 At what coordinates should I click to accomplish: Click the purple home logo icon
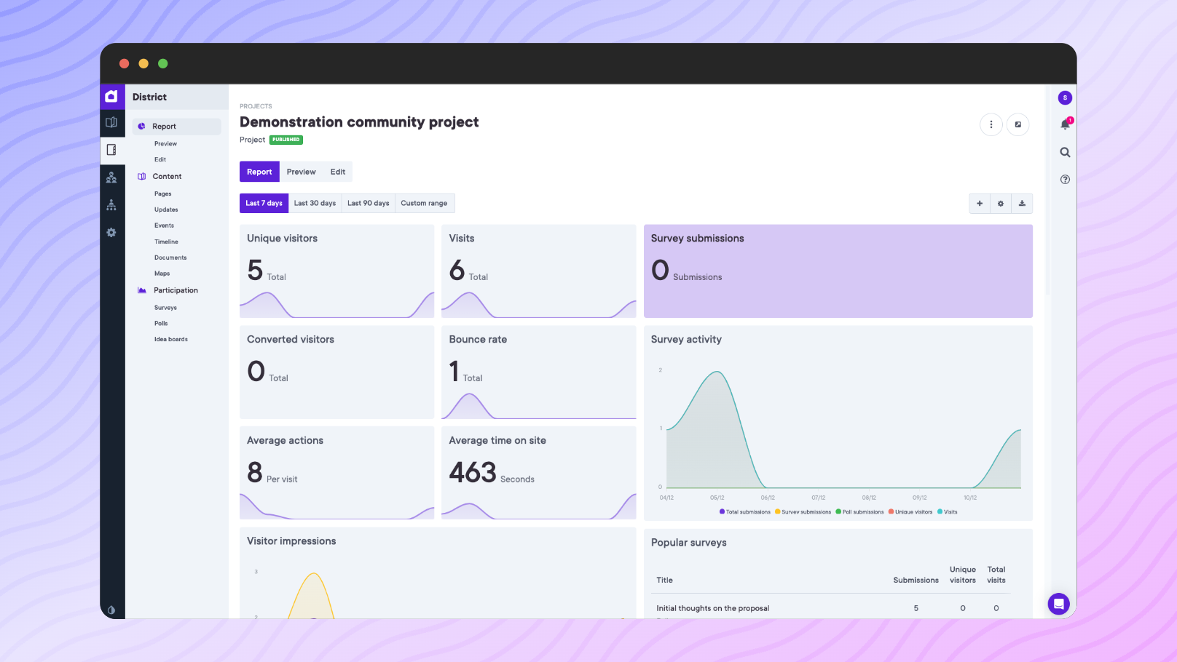point(111,96)
